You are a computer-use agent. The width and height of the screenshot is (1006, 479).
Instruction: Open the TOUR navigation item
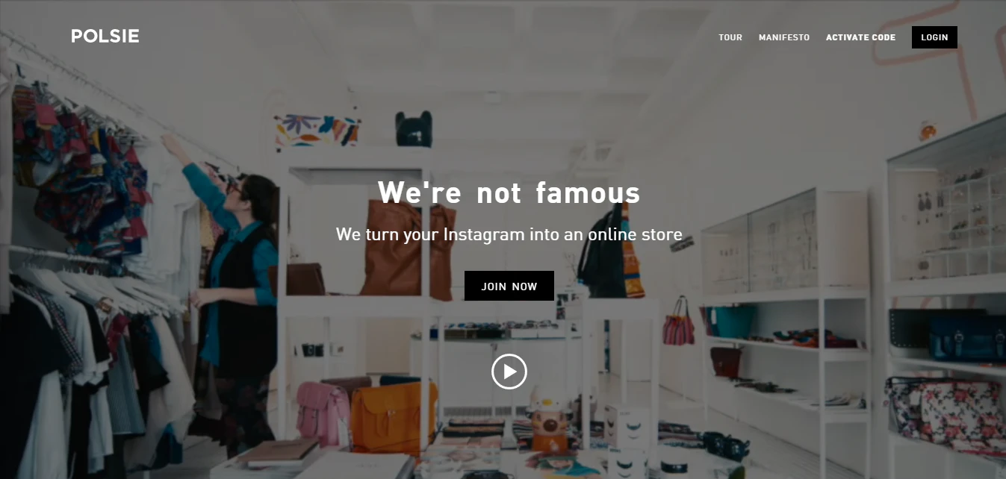pos(730,37)
